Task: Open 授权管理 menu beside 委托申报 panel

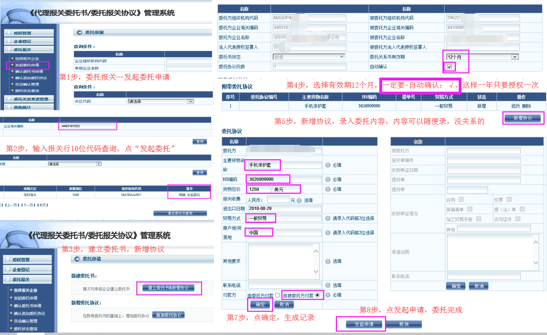Action: (29, 33)
